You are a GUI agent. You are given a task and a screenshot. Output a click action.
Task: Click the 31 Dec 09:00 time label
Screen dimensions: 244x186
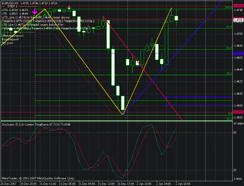tap(87, 184)
